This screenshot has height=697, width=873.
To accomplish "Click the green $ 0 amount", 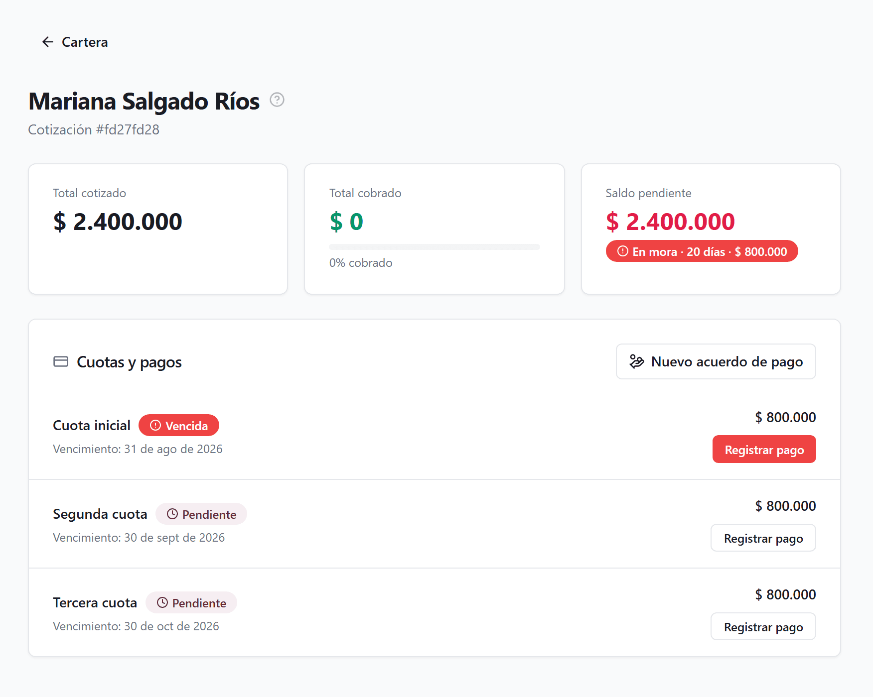I will (346, 222).
